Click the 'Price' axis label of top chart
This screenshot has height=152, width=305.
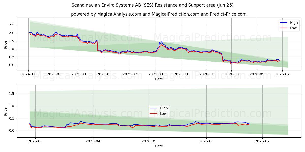click(6, 44)
